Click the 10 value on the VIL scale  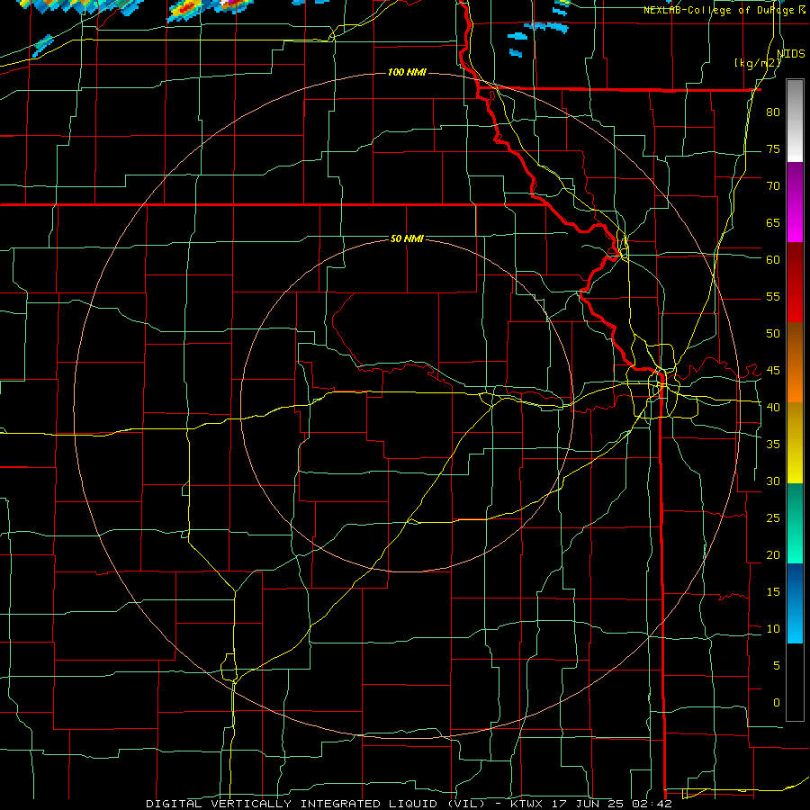[773, 629]
